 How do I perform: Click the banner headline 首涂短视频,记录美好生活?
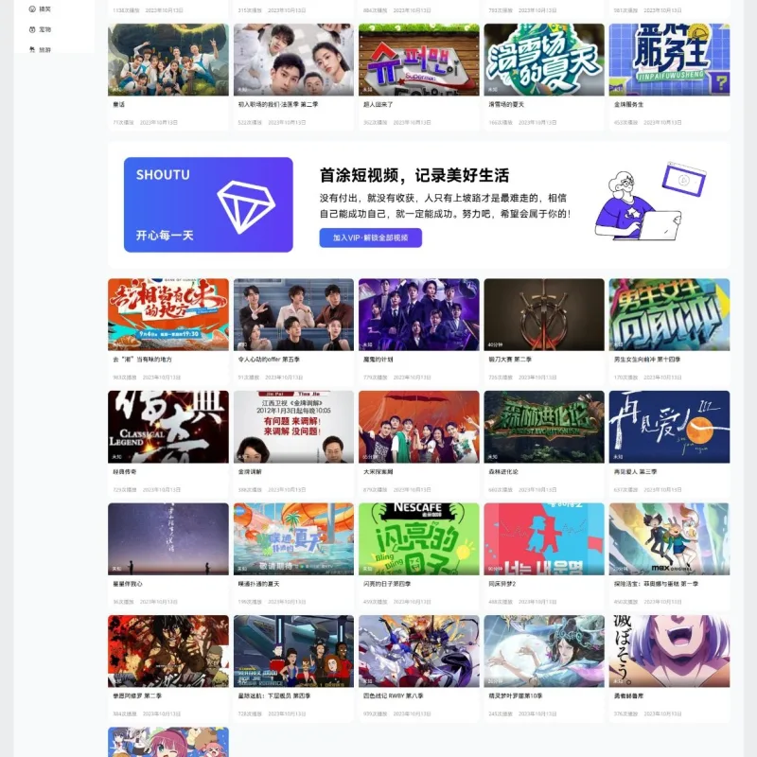(414, 175)
